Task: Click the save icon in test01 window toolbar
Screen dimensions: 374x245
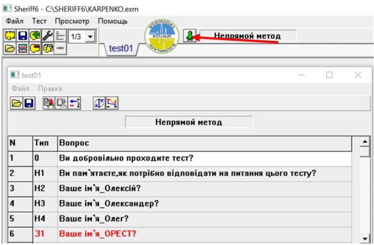Action: click(x=29, y=103)
